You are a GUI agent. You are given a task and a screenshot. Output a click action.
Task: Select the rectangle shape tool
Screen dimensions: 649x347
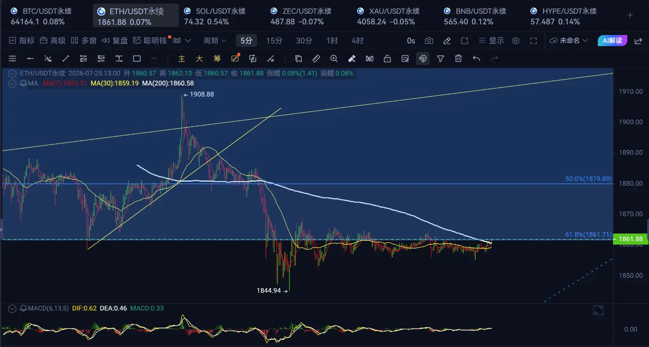click(x=137, y=58)
